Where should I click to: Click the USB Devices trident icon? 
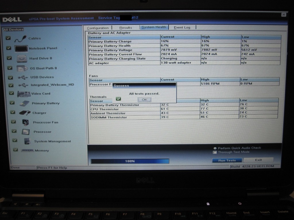click(23, 77)
